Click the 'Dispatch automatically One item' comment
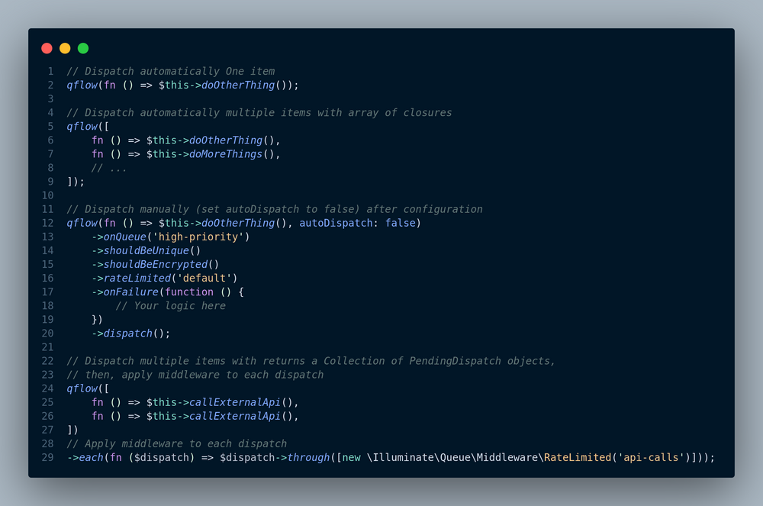Viewport: 763px width, 506px height. point(171,71)
